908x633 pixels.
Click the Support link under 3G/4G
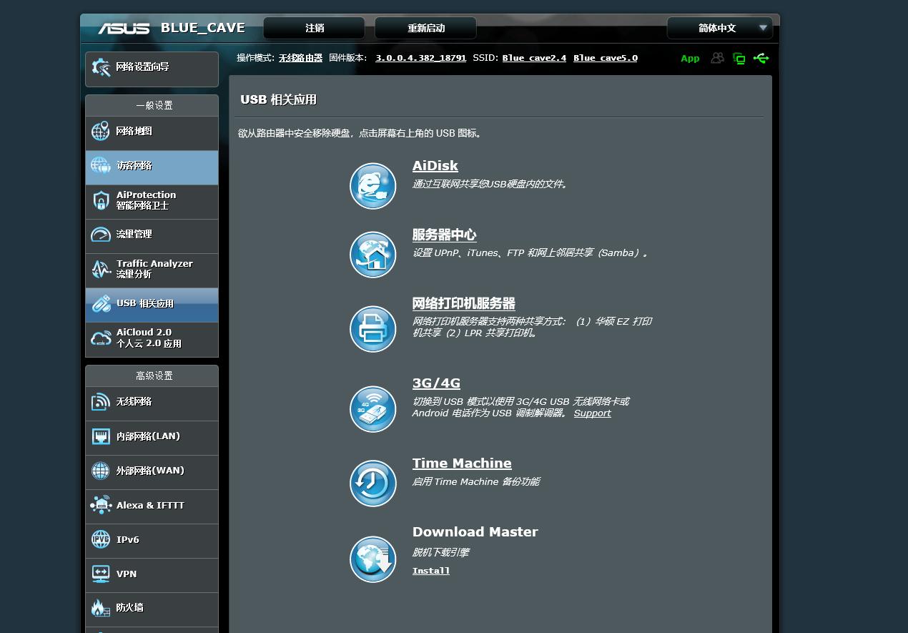tap(592, 413)
